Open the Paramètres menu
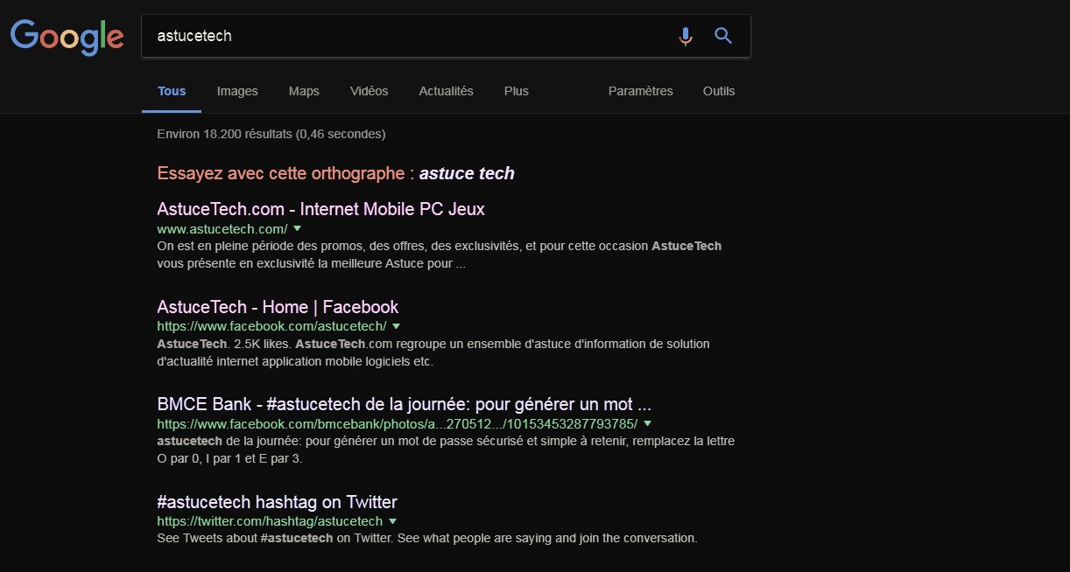The width and height of the screenshot is (1070, 572). click(x=640, y=91)
